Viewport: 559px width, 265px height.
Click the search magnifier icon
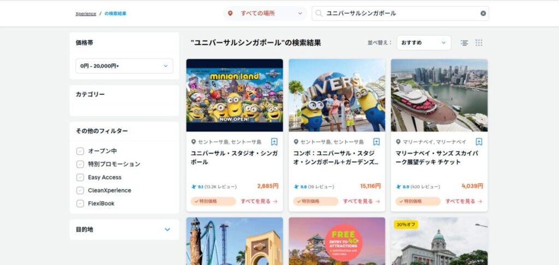point(319,14)
